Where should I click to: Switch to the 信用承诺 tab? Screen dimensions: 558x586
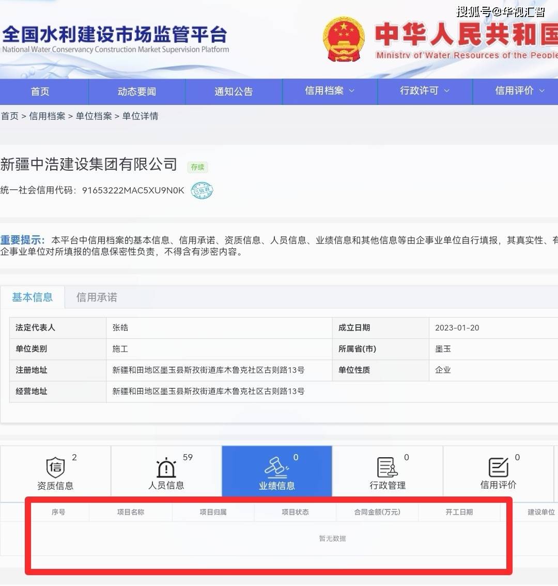click(x=97, y=297)
